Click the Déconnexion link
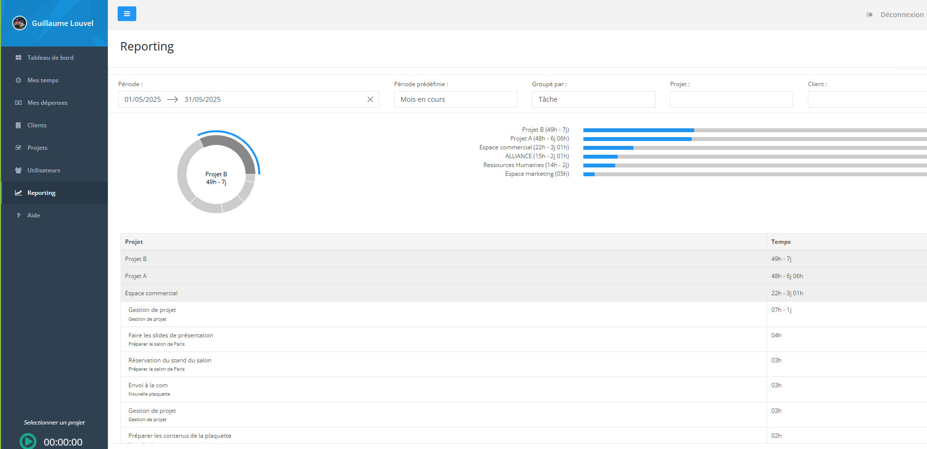927x449 pixels. coord(901,15)
